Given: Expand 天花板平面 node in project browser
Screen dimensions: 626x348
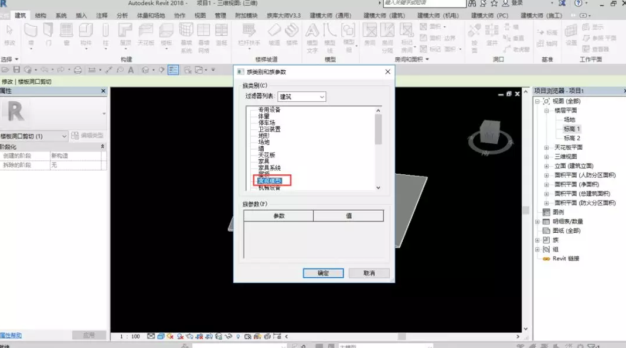Looking at the screenshot, I should coord(546,148).
